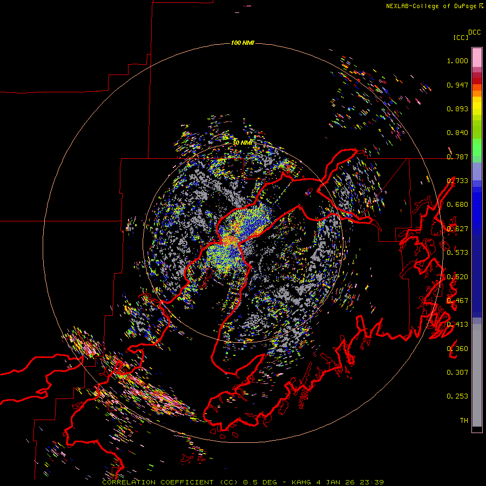The width and height of the screenshot is (486, 486).
Task: Click the 100 NMI range ring label
Action: point(242,43)
